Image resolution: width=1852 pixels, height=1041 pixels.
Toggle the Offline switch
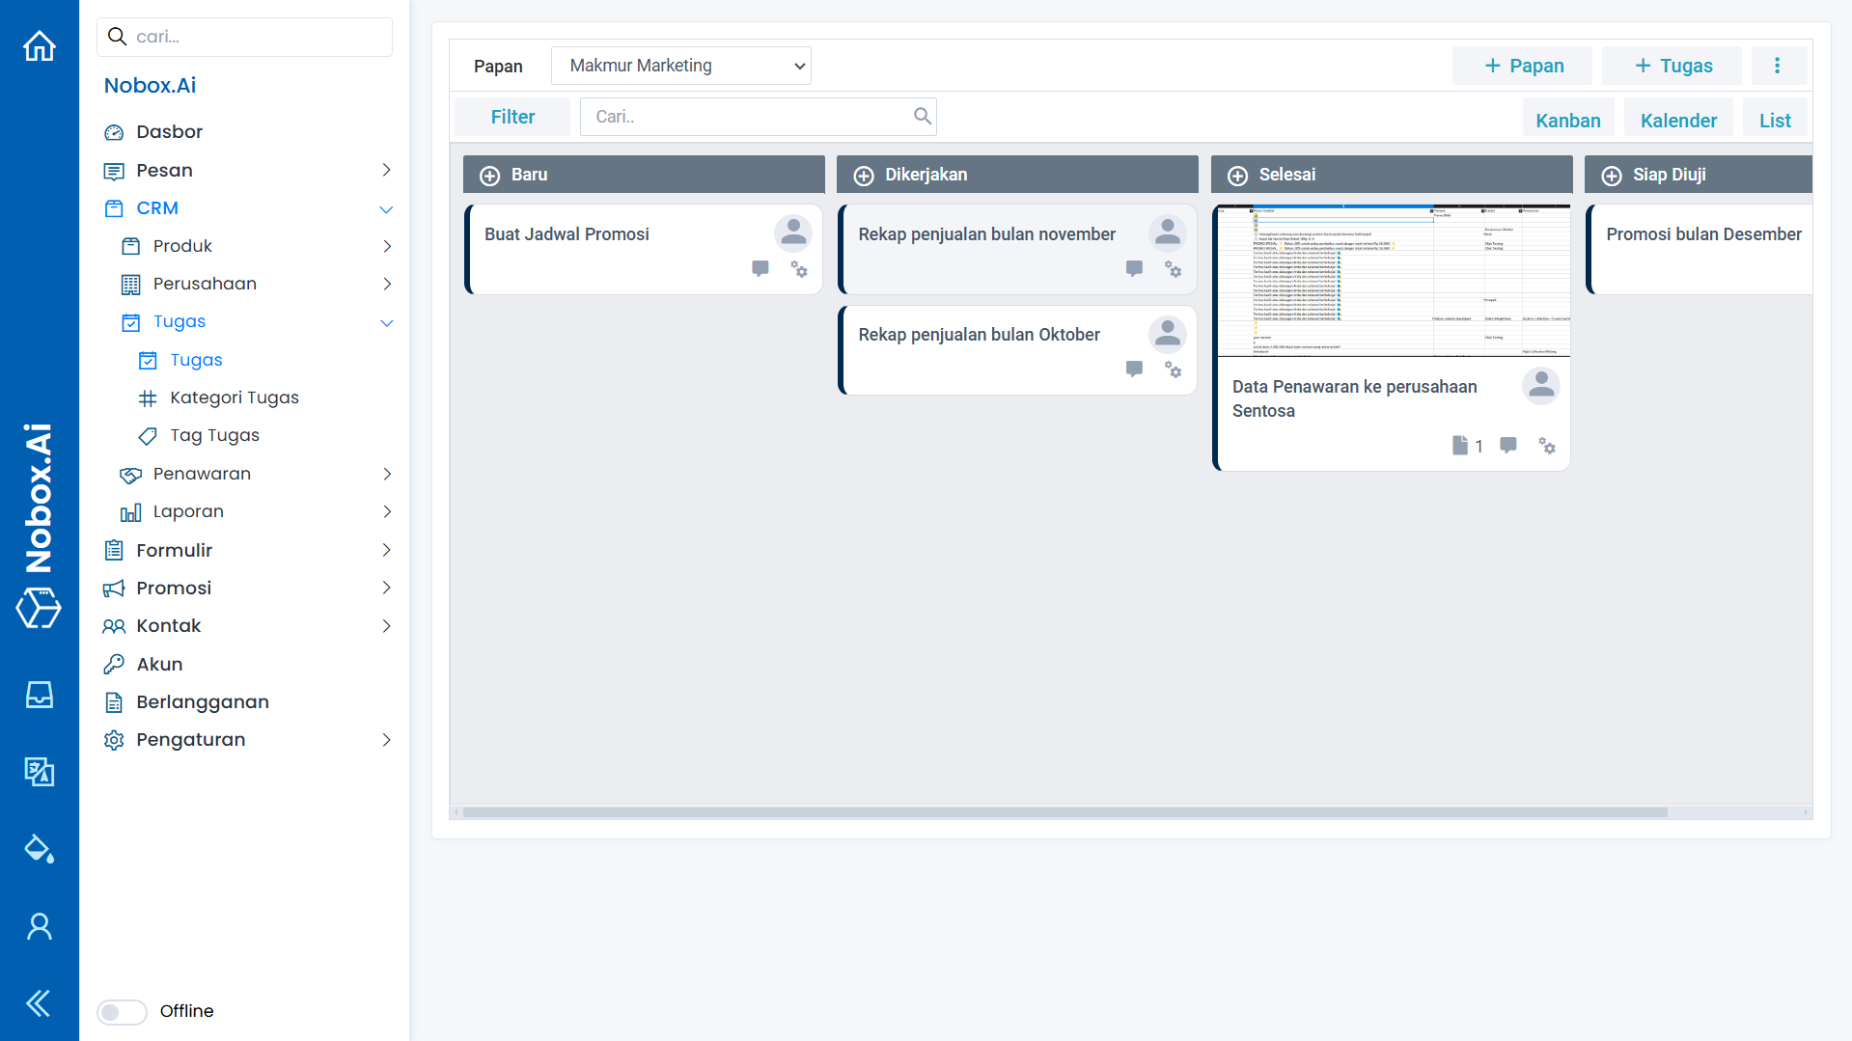[123, 1011]
